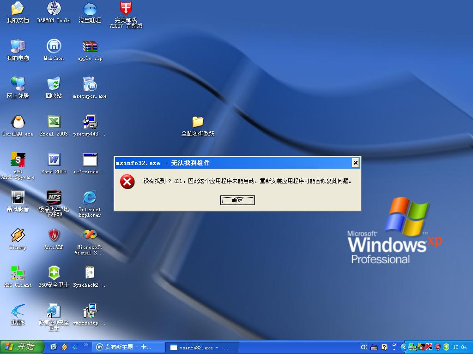Click the 确定 button in the error dialog
Viewport: 473px width, 354px height.
(x=237, y=200)
